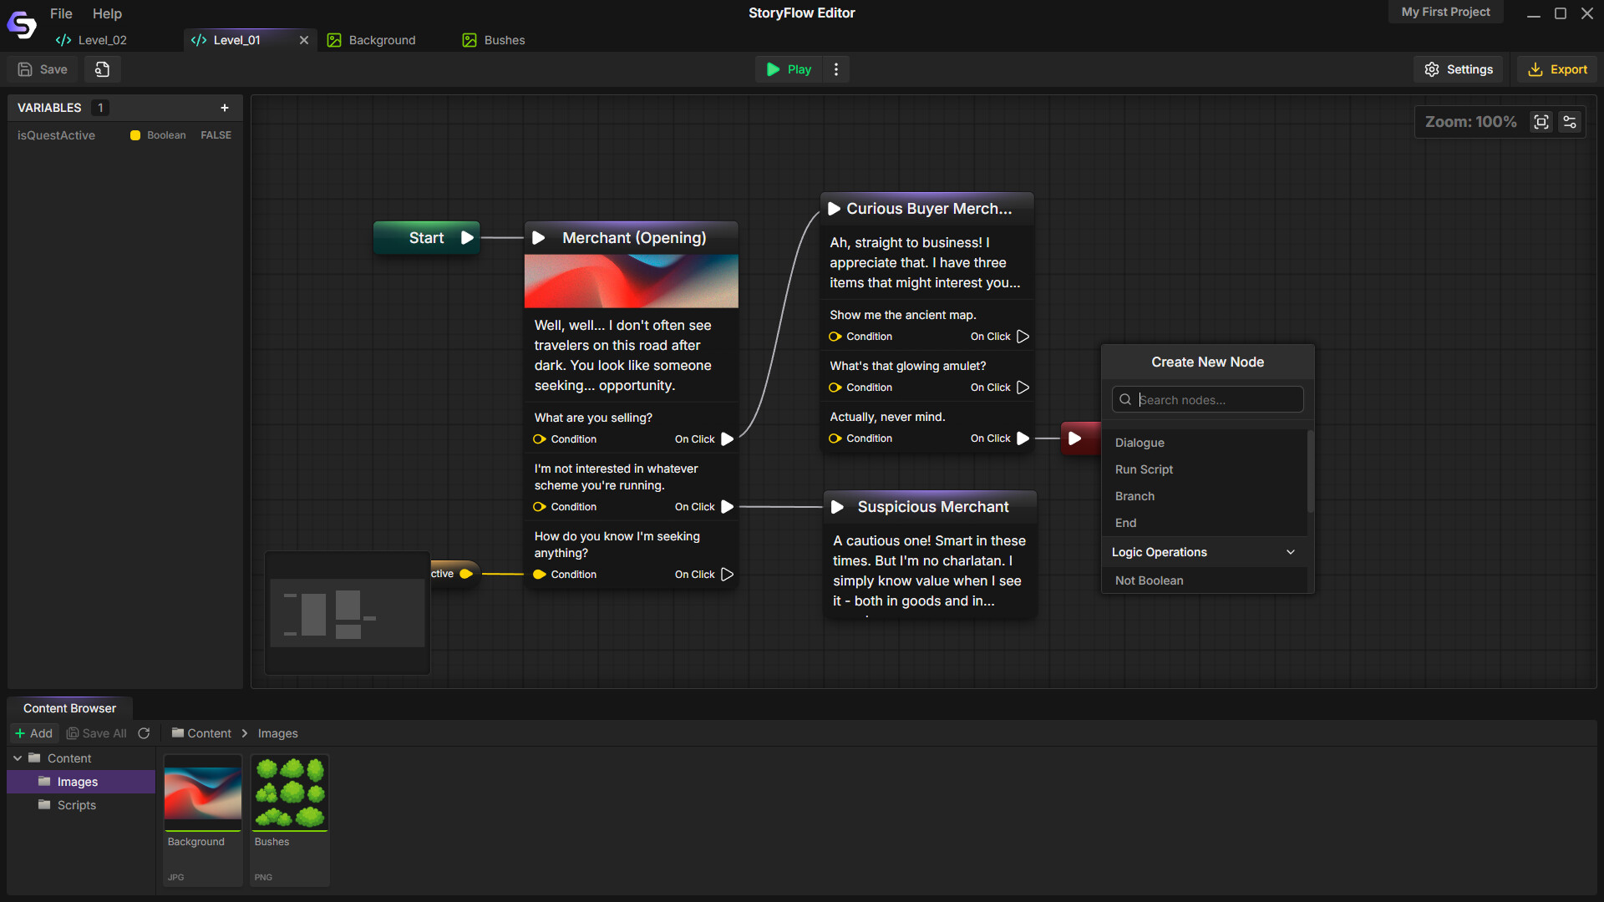Image resolution: width=1604 pixels, height=902 pixels.
Task: Switch to the Level_02 tab
Action: tap(102, 40)
